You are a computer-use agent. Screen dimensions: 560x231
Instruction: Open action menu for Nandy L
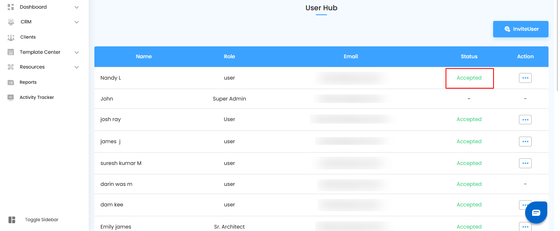pyautogui.click(x=525, y=78)
